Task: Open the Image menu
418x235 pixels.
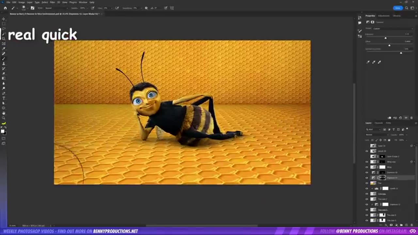Action: click(x=22, y=2)
